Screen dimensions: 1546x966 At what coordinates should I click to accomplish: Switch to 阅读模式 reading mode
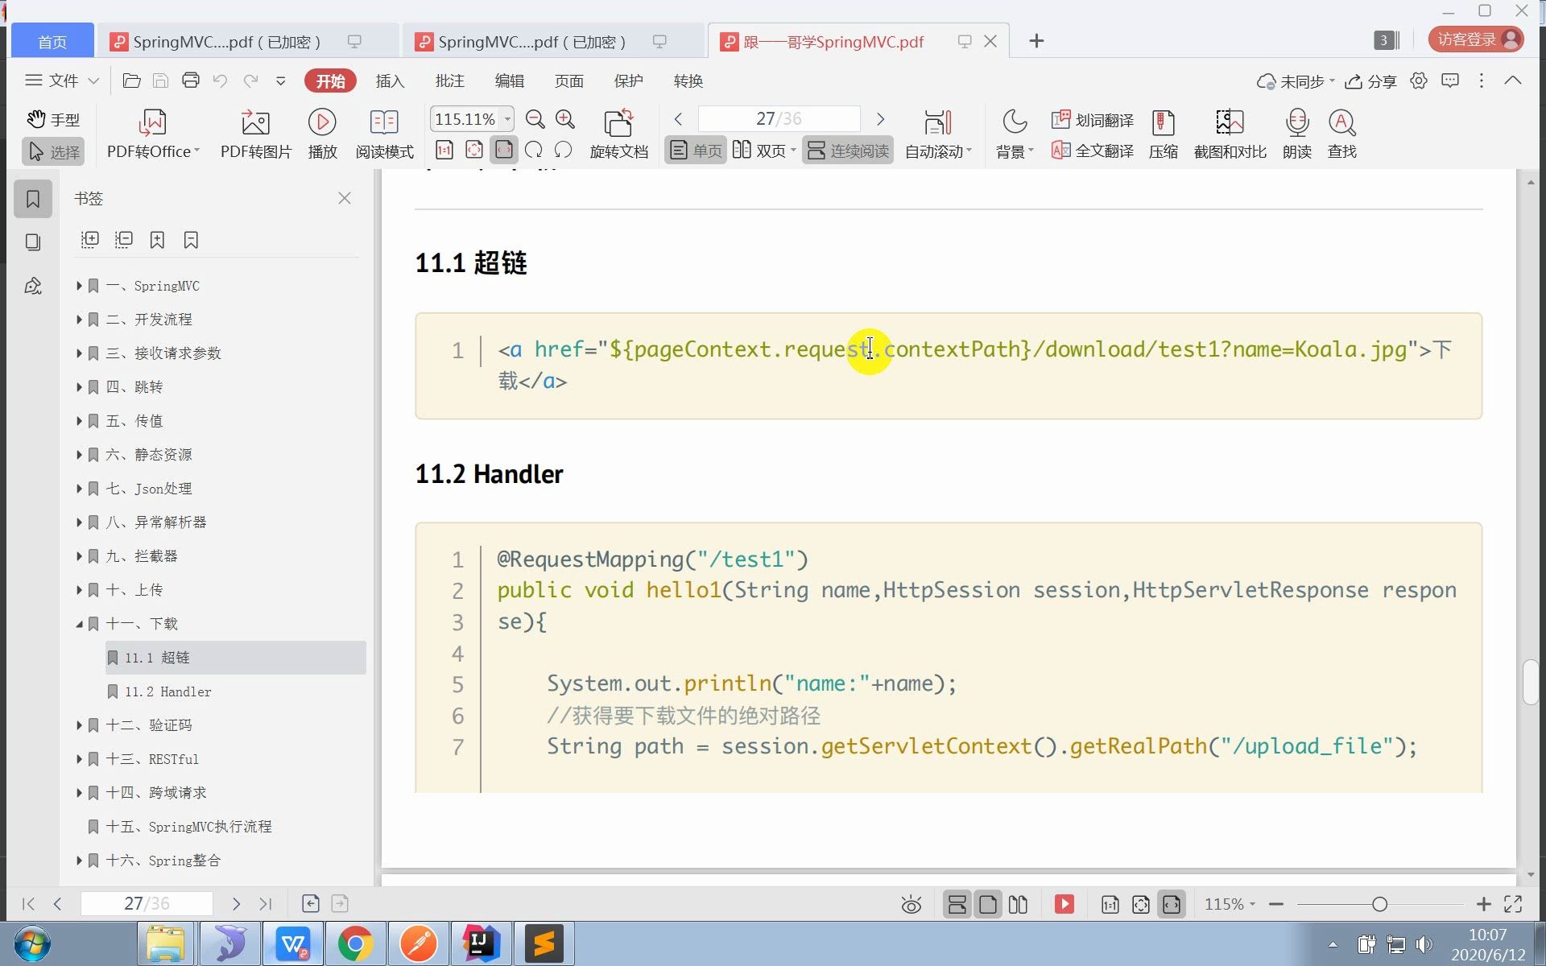click(x=384, y=134)
